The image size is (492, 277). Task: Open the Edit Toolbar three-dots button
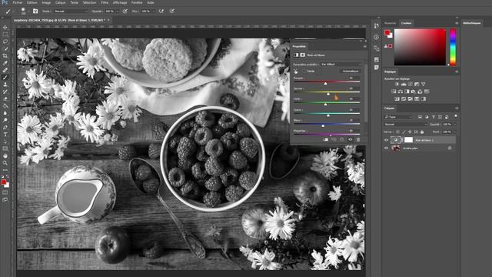[5, 170]
